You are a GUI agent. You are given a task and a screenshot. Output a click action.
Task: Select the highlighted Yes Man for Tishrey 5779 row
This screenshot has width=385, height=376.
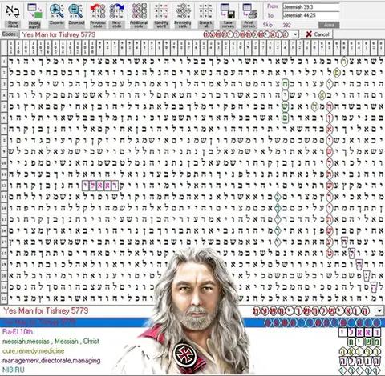(192, 322)
